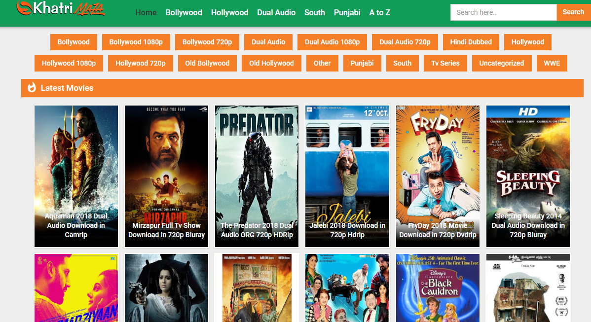Open the South category button
The image size is (591, 322).
pyautogui.click(x=402, y=63)
